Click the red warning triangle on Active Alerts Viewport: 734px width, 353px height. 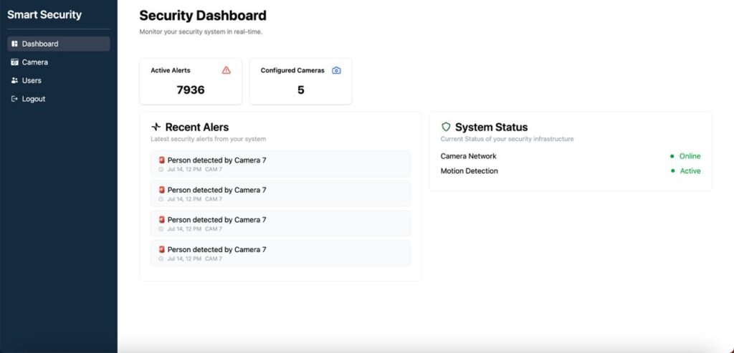coord(227,70)
